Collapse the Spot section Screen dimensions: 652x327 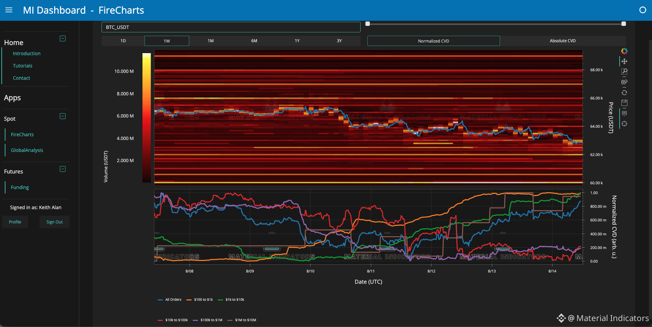[63, 116]
